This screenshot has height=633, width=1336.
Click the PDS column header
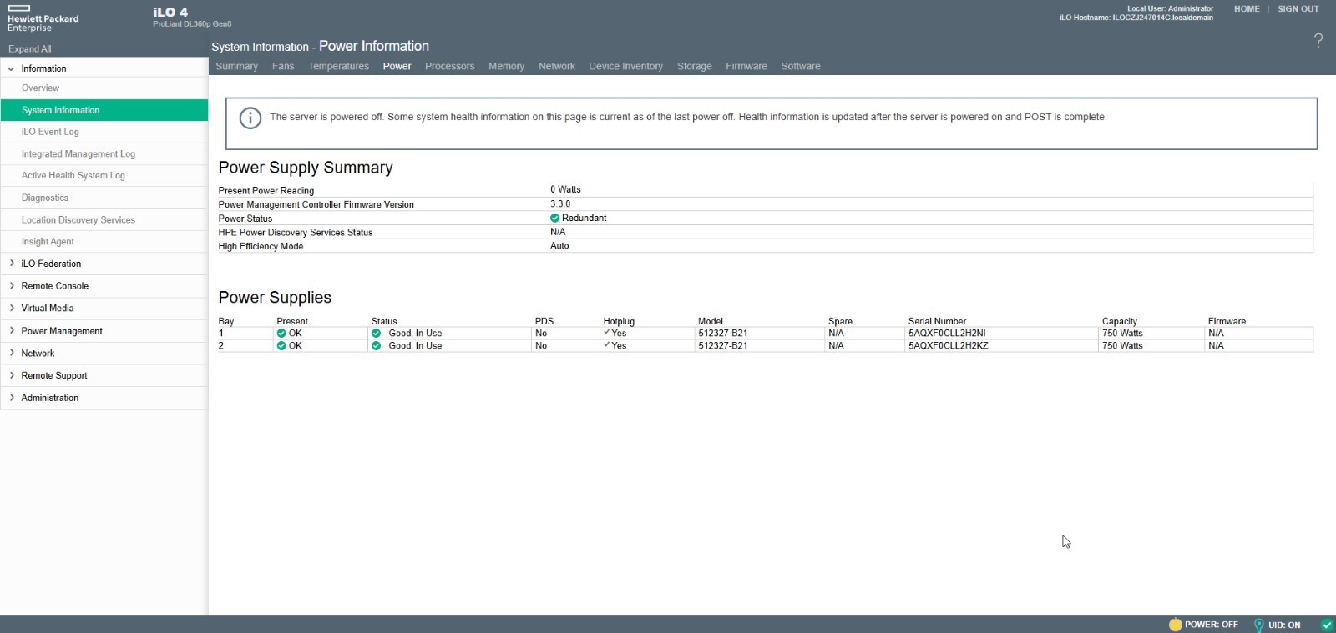tap(544, 321)
